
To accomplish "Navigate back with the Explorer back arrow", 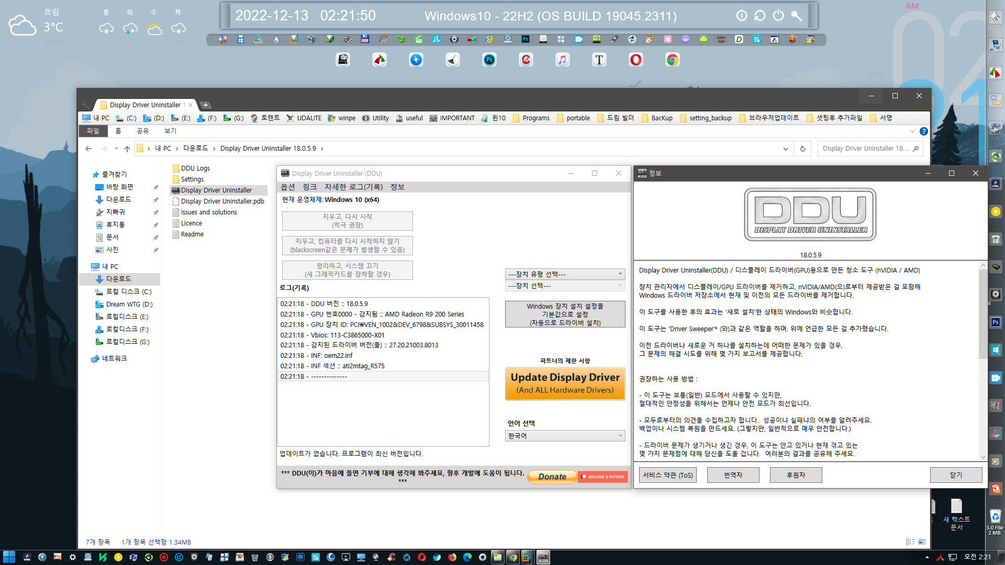I will click(x=88, y=149).
